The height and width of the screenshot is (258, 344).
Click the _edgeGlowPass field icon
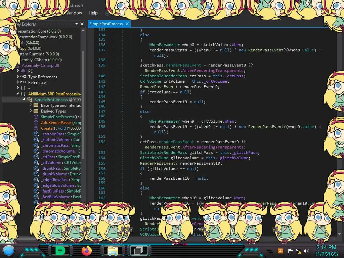click(x=36, y=179)
